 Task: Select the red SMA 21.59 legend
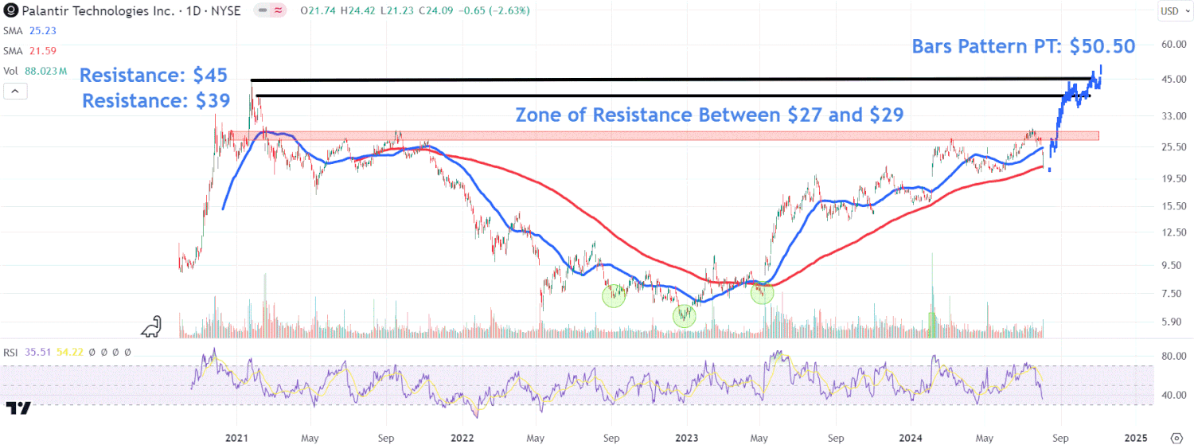click(x=28, y=50)
